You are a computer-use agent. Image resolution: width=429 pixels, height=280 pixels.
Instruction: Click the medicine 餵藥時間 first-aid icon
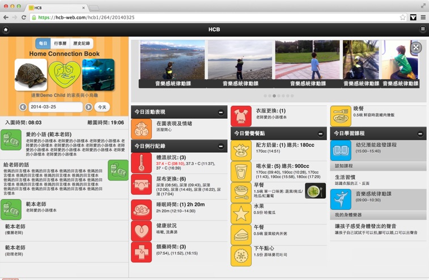click(x=141, y=252)
